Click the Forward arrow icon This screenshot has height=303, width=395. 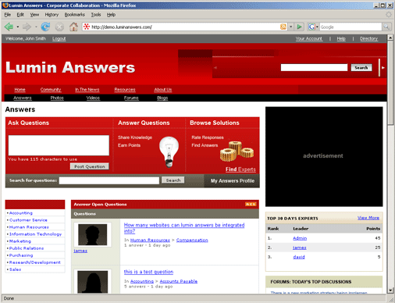click(x=27, y=27)
